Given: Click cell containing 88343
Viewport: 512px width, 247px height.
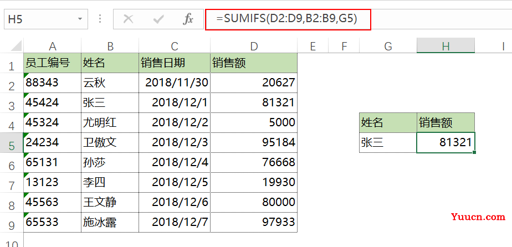Looking at the screenshot, I should click(52, 83).
